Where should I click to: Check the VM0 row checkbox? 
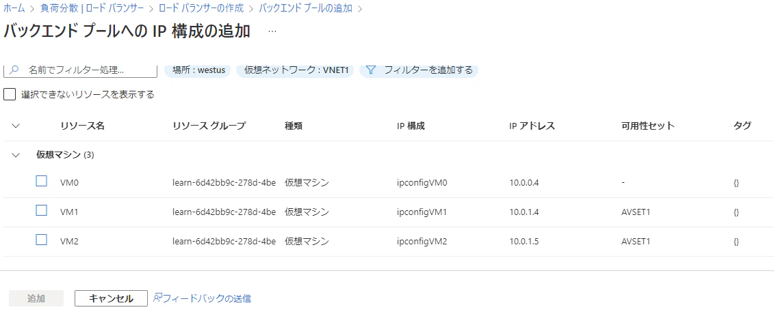42,182
